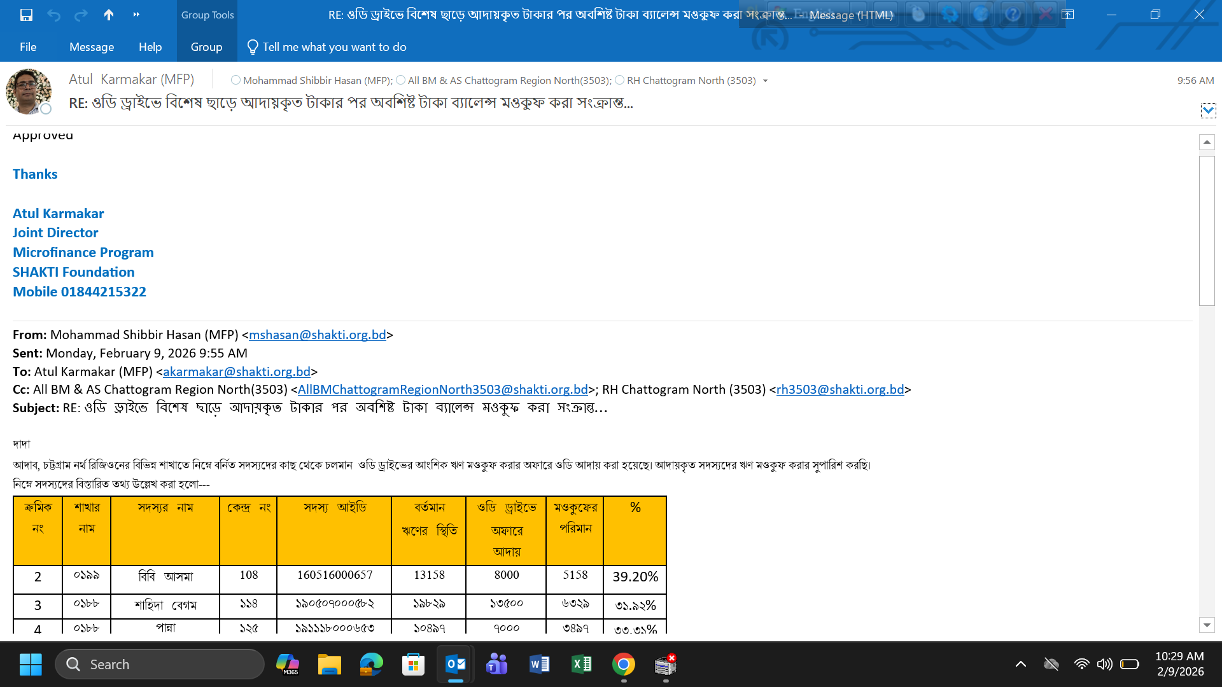1222x687 pixels.
Task: Open rh3503@shakti.org.bd email link
Action: point(839,389)
